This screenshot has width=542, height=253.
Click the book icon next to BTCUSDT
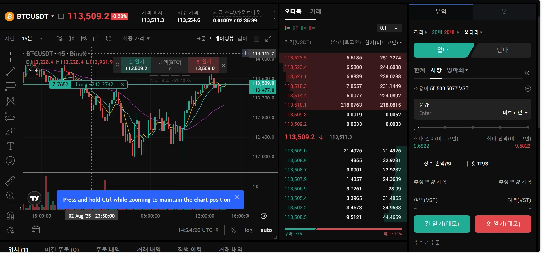(x=61, y=16)
